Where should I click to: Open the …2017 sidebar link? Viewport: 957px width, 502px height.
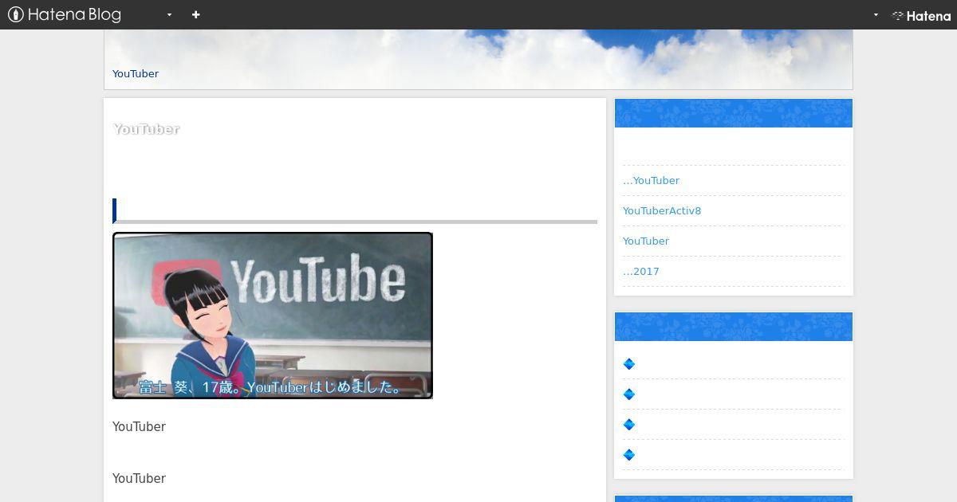[641, 272]
